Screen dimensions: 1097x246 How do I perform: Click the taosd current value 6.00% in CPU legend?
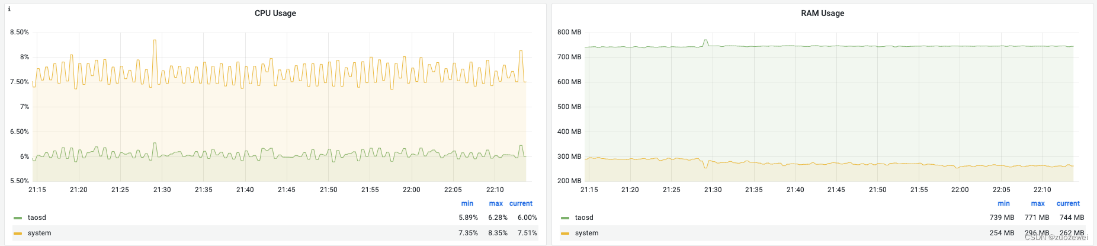pyautogui.click(x=527, y=218)
